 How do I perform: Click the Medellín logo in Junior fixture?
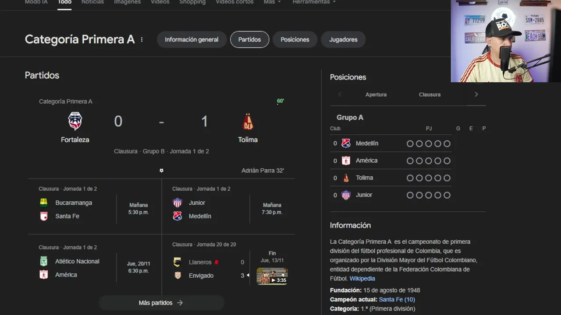[x=178, y=216]
